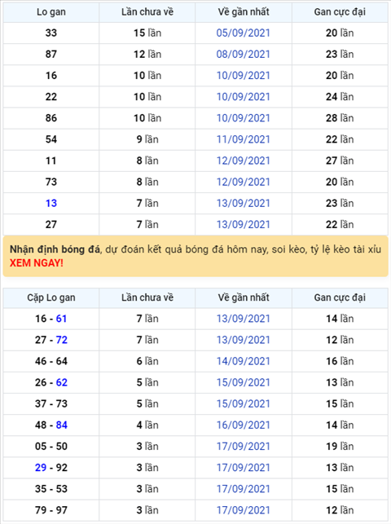
Task: Open 17/09/2021 date in the 79 - 97 row
Action: (x=243, y=510)
